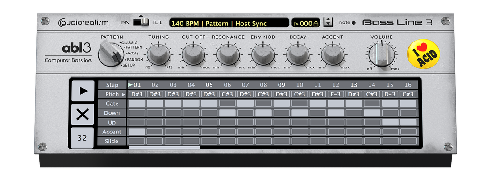Click the lock icon in pattern display

pyautogui.click(x=316, y=23)
